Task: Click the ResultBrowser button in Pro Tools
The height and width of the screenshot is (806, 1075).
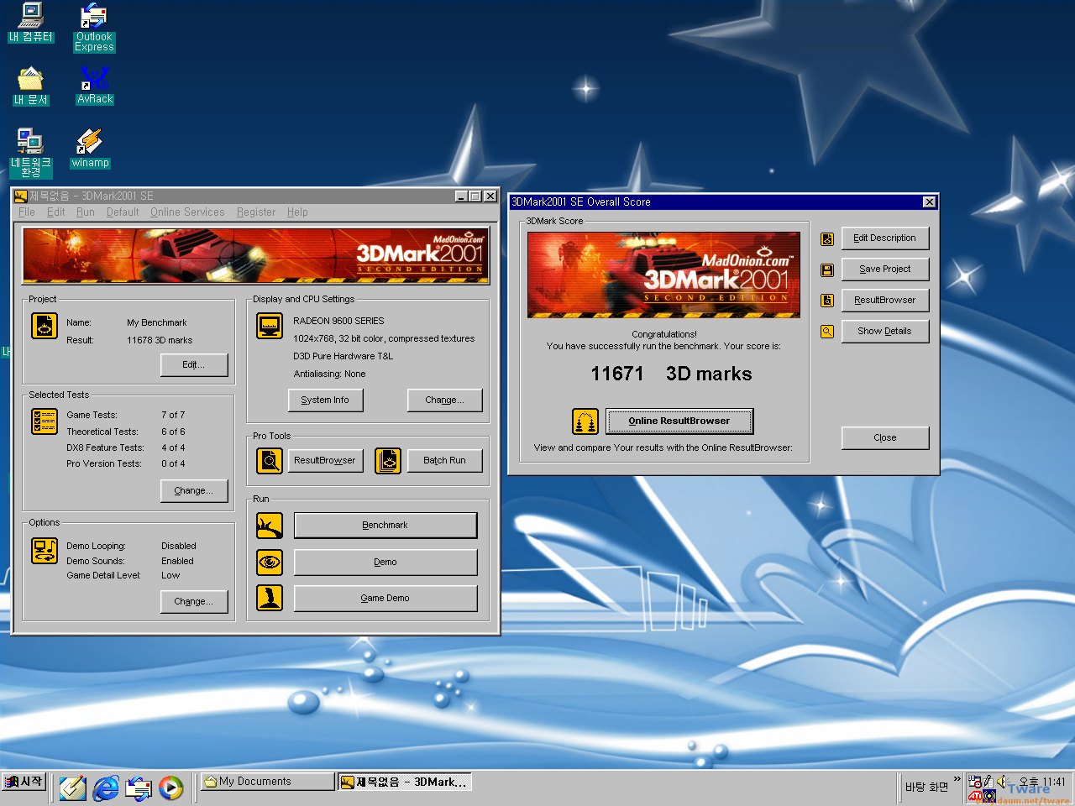Action: (x=326, y=461)
